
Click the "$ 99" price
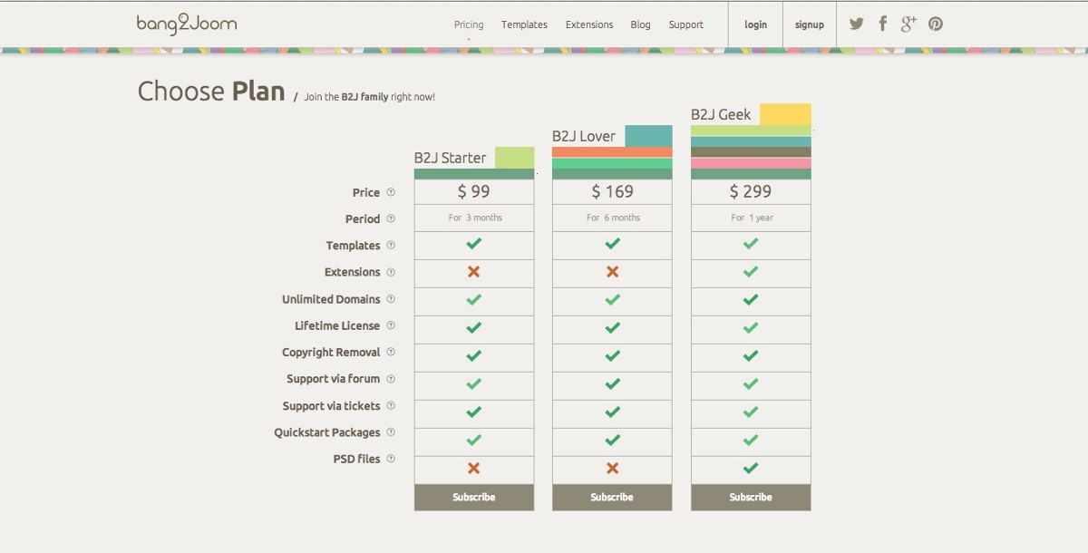(x=474, y=191)
